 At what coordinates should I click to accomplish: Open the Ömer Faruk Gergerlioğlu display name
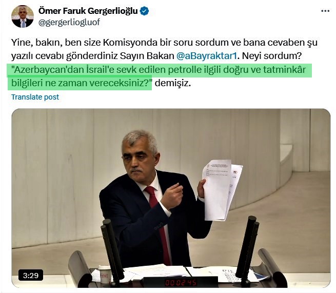point(88,11)
